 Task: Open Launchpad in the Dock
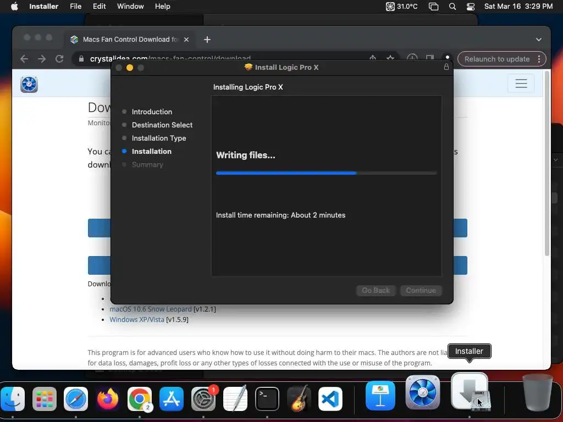[x=44, y=399]
